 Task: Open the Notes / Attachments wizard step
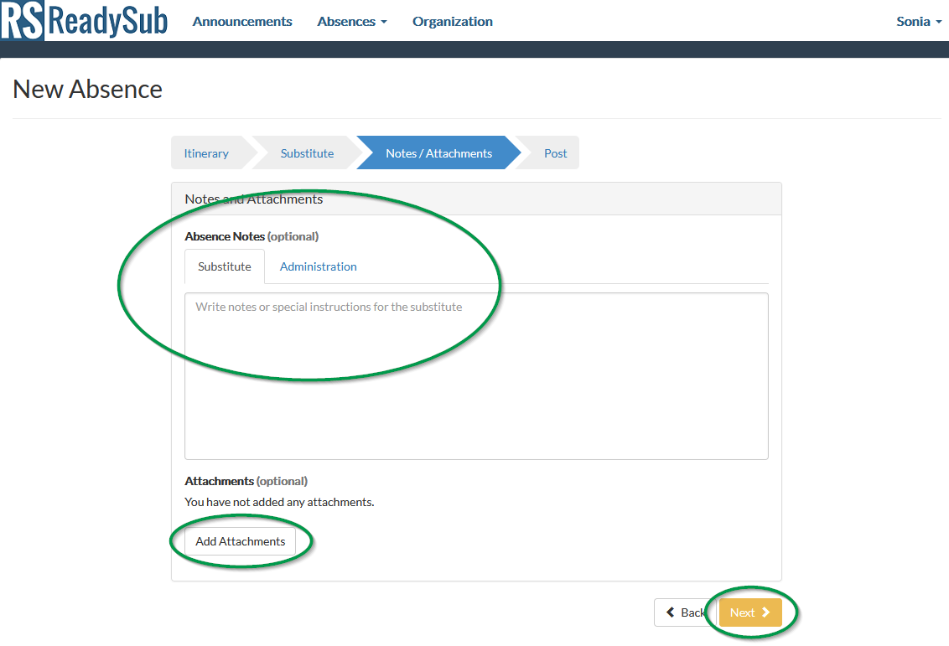coord(438,152)
